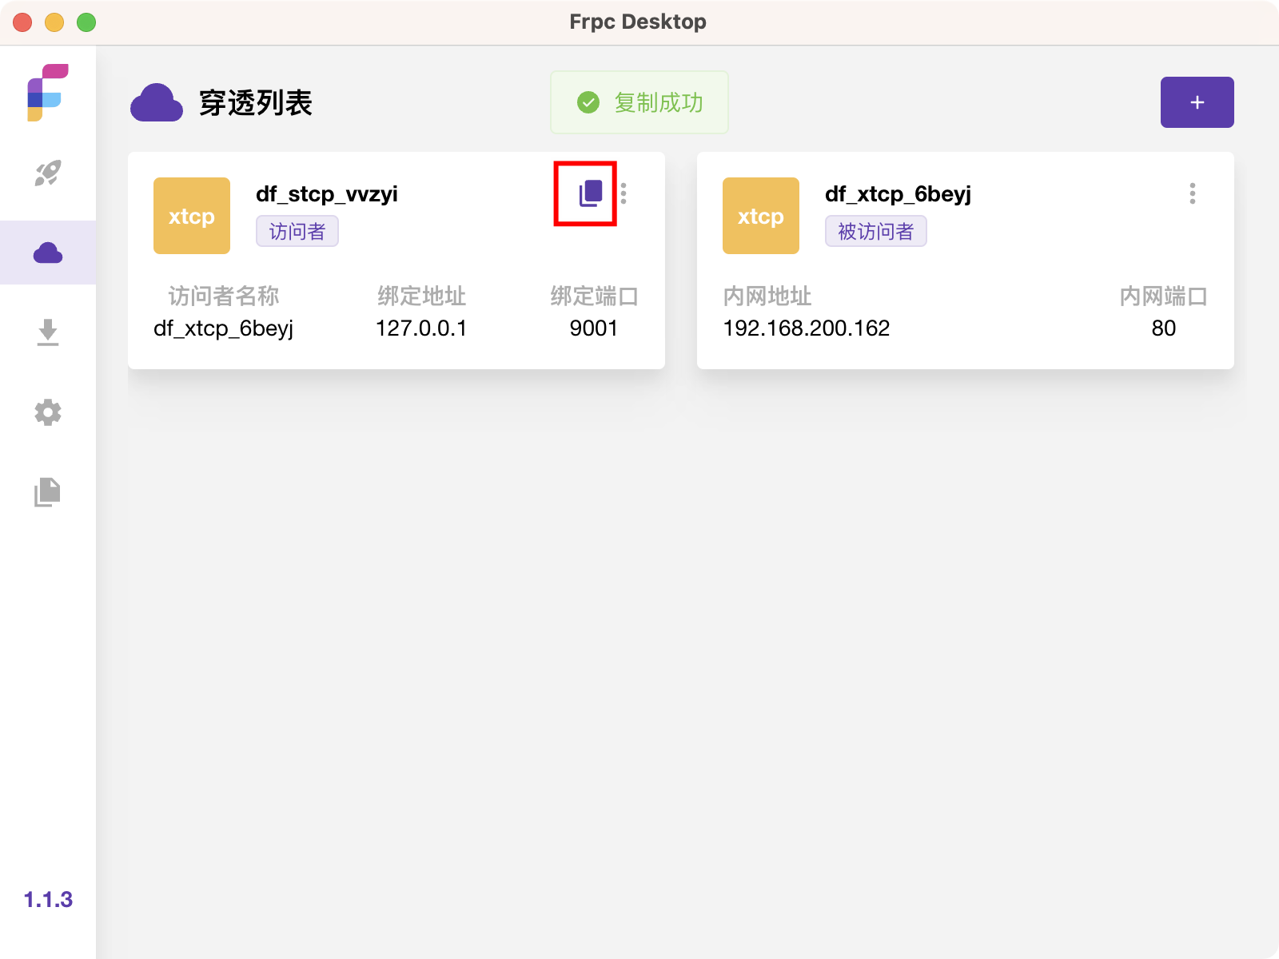Screen dimensions: 1279x959
Task: Add a new proxy with plus button
Action: coord(1197,102)
